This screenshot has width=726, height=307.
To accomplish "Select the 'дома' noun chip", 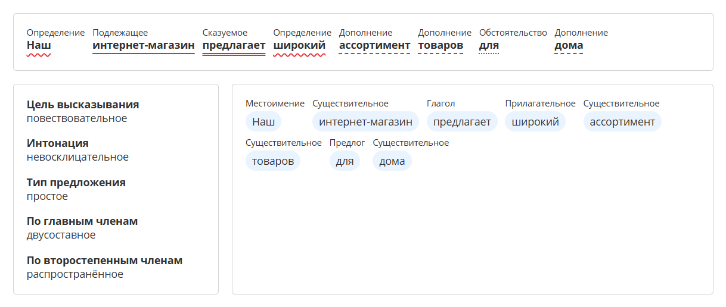I will (392, 161).
